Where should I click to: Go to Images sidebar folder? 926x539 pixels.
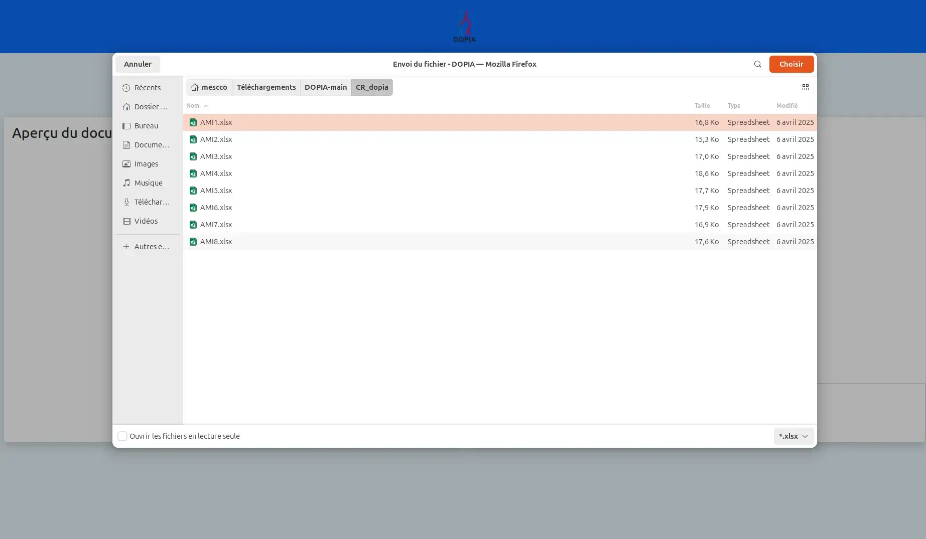[146, 164]
